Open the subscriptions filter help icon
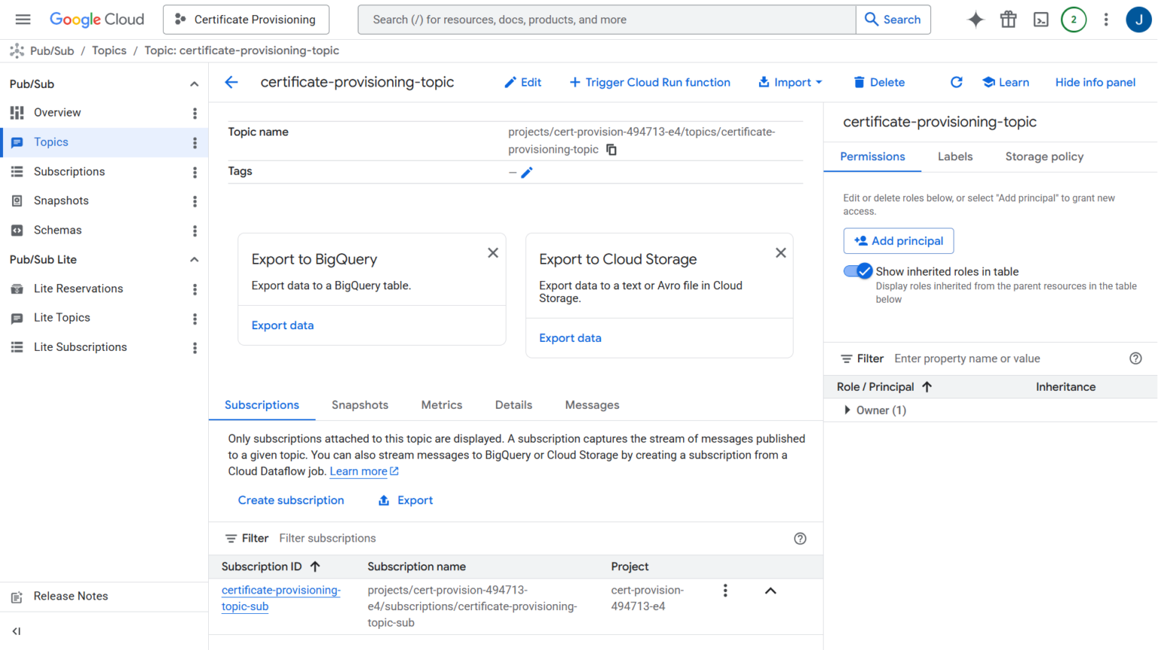This screenshot has width=1158, height=650. click(800, 539)
